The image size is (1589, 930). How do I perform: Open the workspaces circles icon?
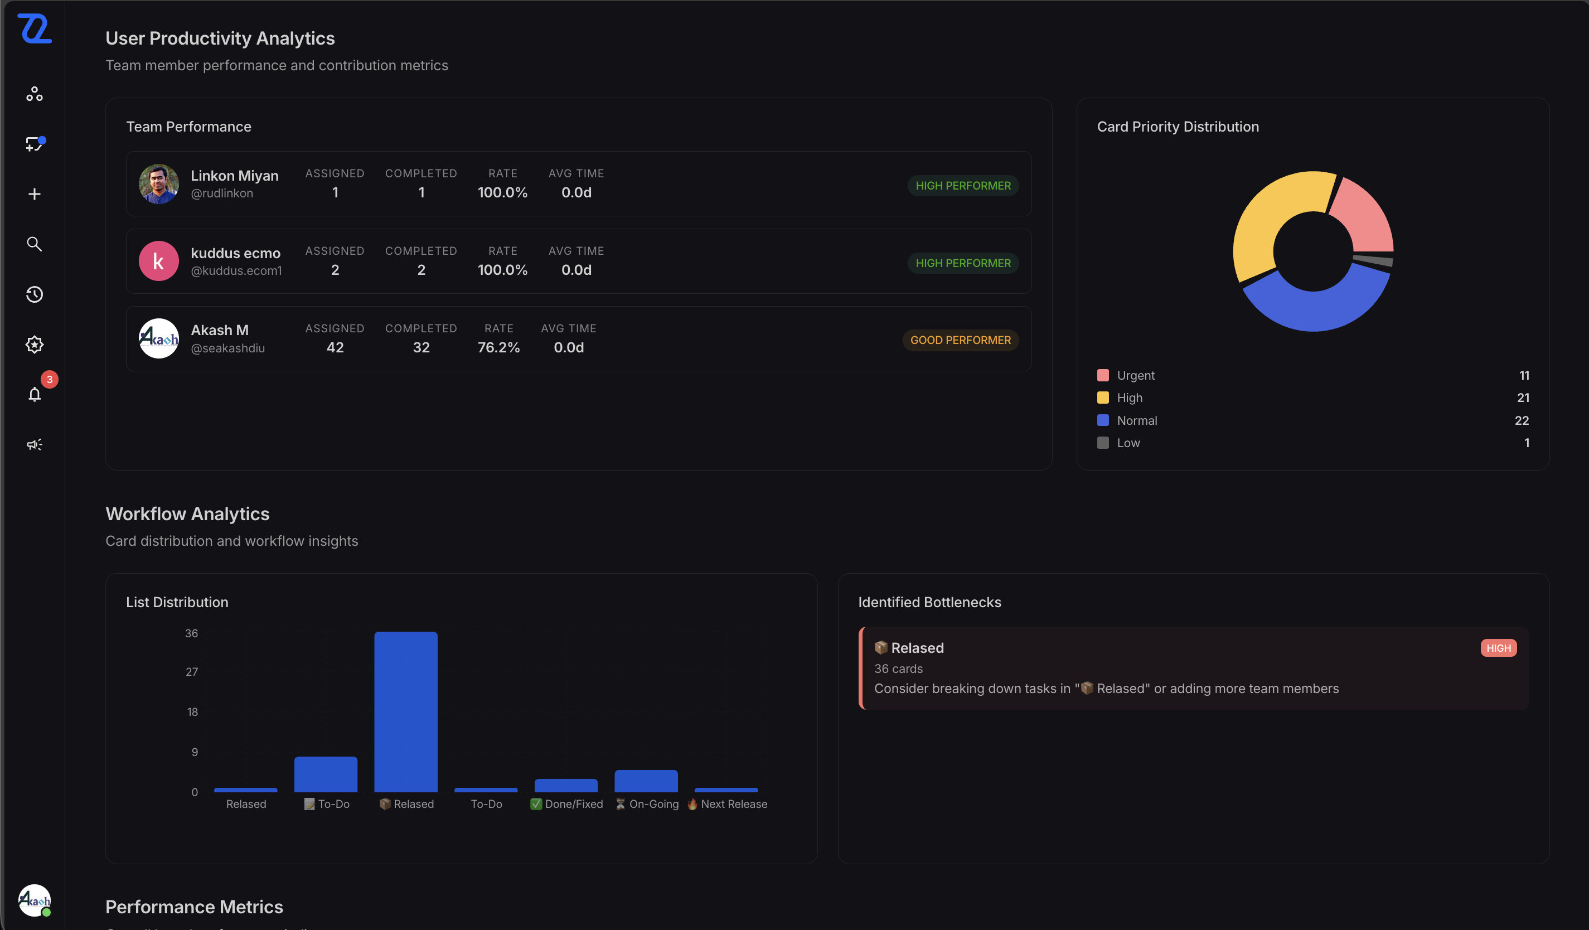click(35, 94)
